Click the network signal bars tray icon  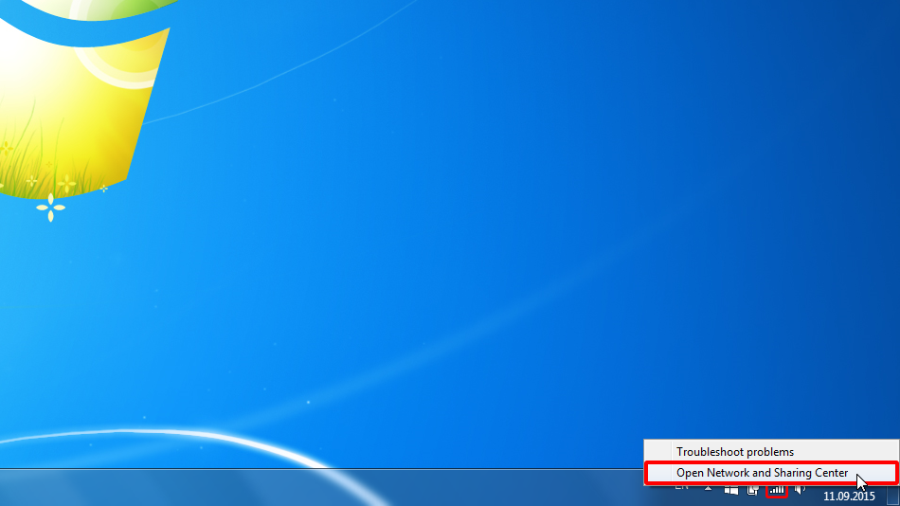point(777,490)
